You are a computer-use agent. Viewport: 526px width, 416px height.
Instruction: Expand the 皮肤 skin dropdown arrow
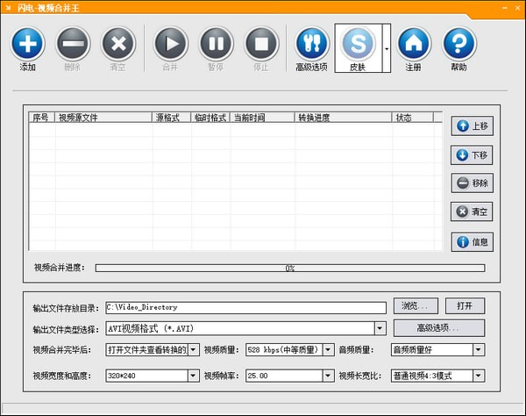(387, 48)
